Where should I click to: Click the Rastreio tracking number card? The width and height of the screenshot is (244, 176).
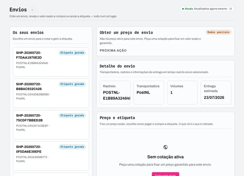pos(115,92)
